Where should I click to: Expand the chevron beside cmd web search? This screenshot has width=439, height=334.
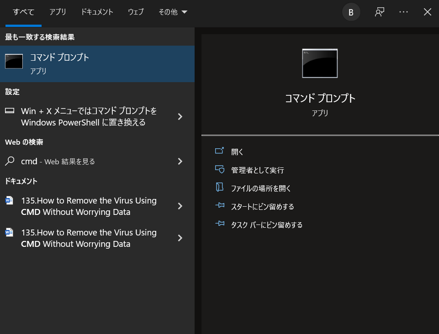pos(180,161)
